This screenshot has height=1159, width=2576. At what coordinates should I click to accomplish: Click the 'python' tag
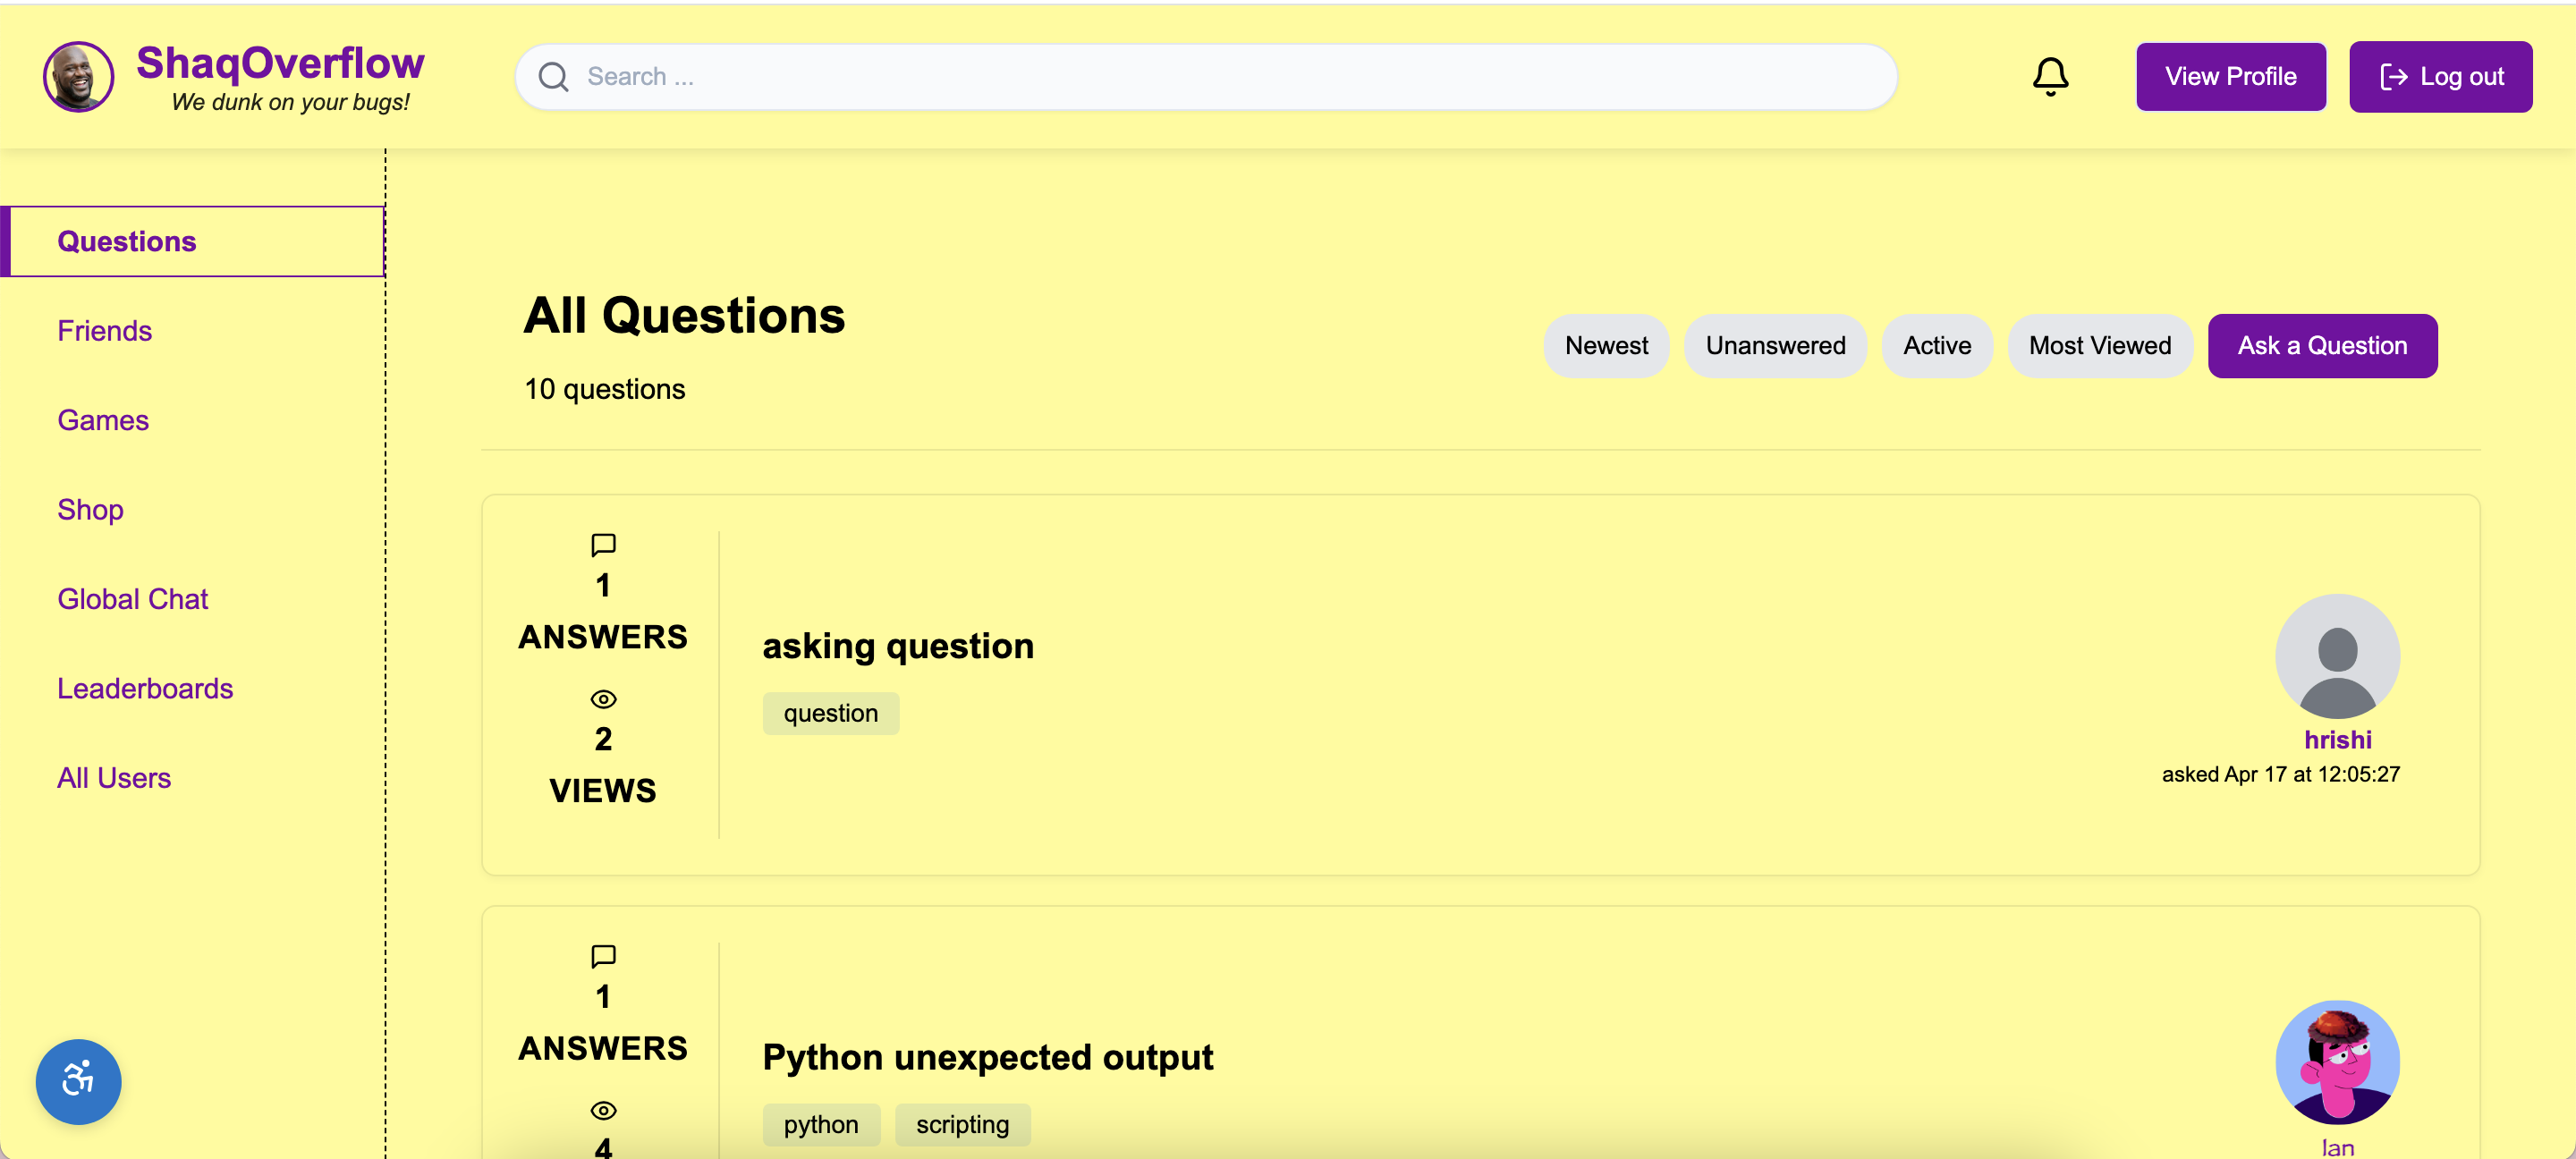point(821,1125)
